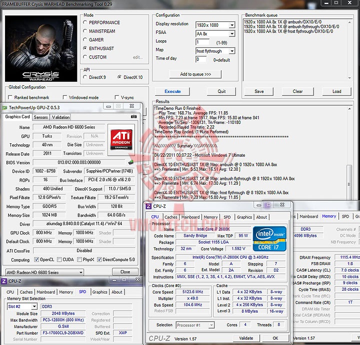Click the Add to queue button

(x=195, y=74)
